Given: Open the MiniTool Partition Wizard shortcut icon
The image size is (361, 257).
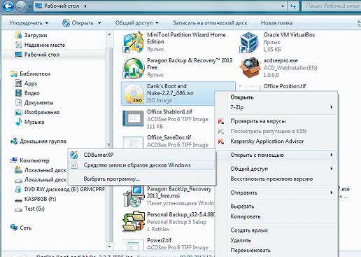Looking at the screenshot, I should (133, 43).
